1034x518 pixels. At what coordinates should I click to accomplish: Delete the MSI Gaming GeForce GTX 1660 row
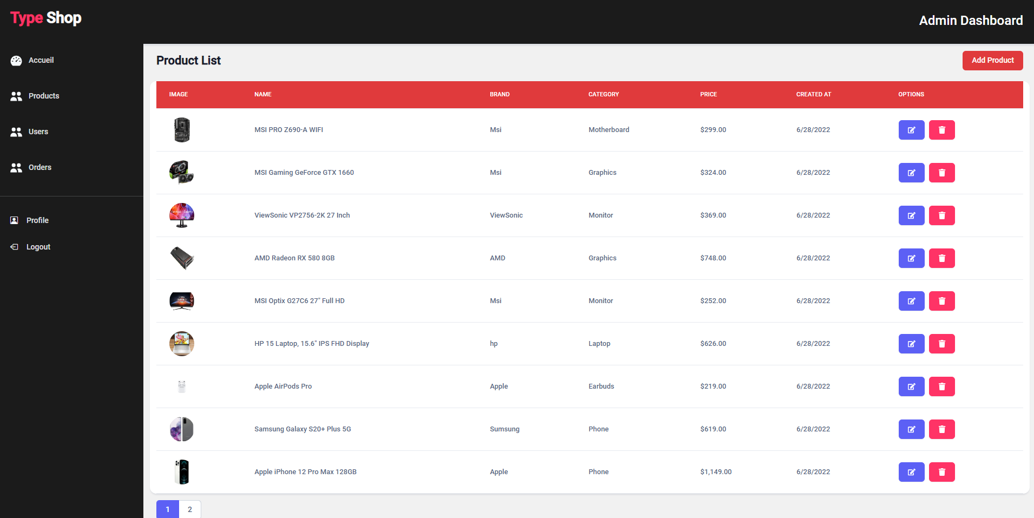point(941,173)
